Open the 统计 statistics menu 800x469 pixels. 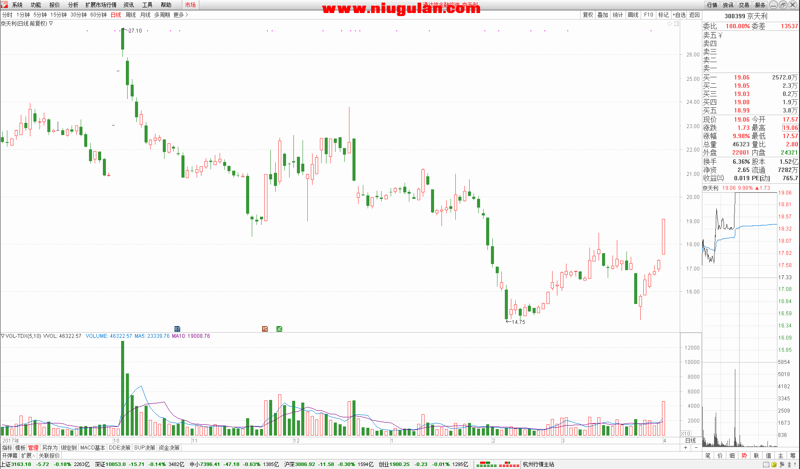(618, 15)
